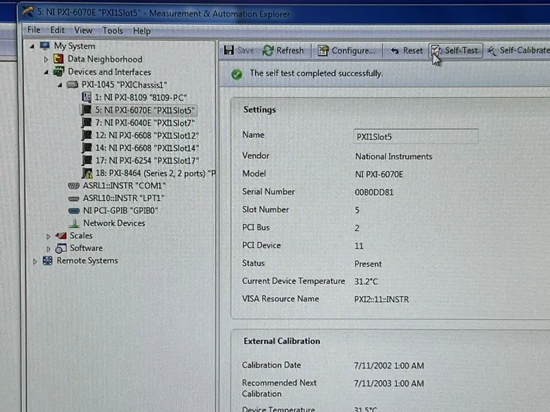Collapse the My System tree node

click(32, 46)
